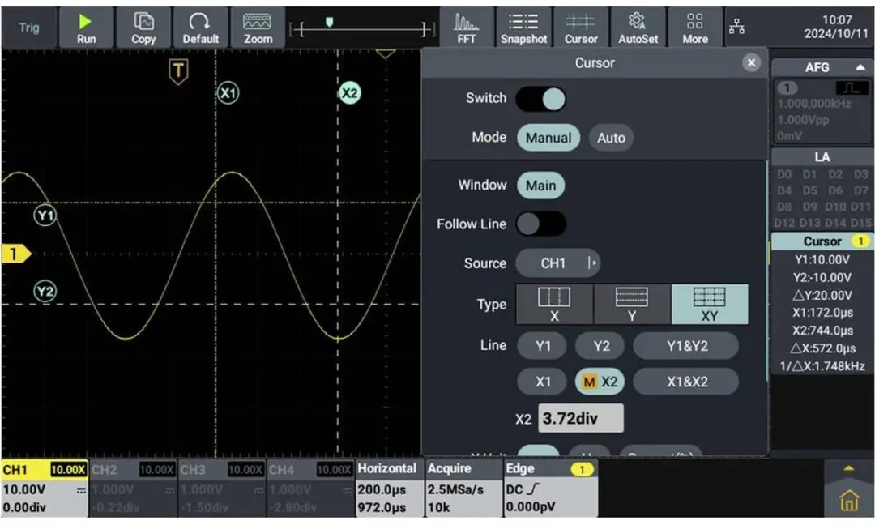Run AutoSet on the waveform
This screenshot has width=875, height=525.
pyautogui.click(x=638, y=28)
